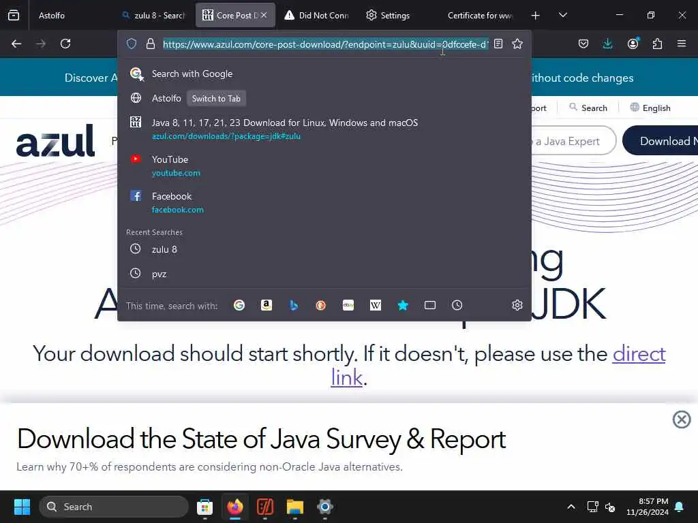Select the YouTube suggestion
Screen dimensions: 698x523
click(x=324, y=165)
